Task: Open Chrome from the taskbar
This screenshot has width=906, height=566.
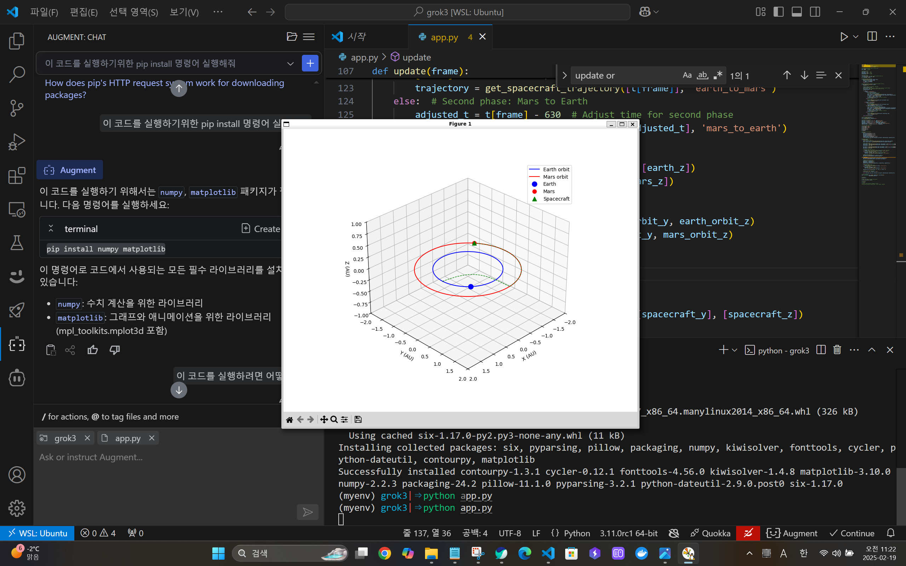Action: click(384, 553)
